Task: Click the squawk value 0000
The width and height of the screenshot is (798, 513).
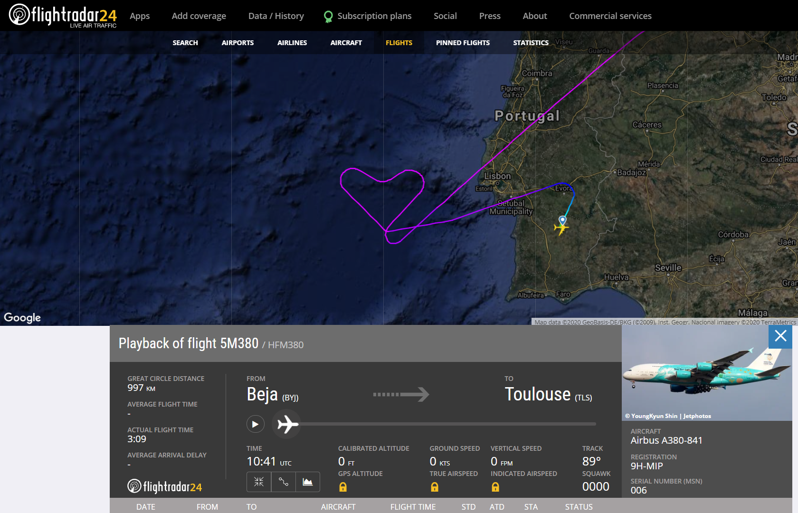Action: [x=596, y=487]
